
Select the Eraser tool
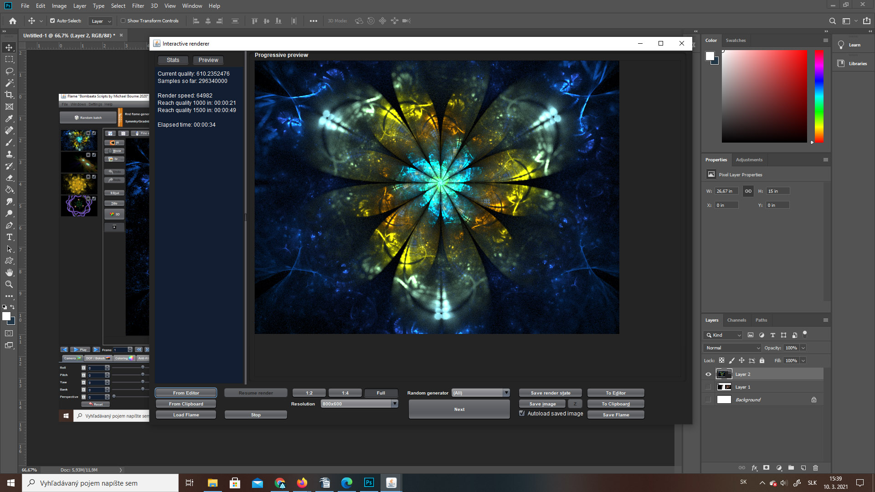9,178
